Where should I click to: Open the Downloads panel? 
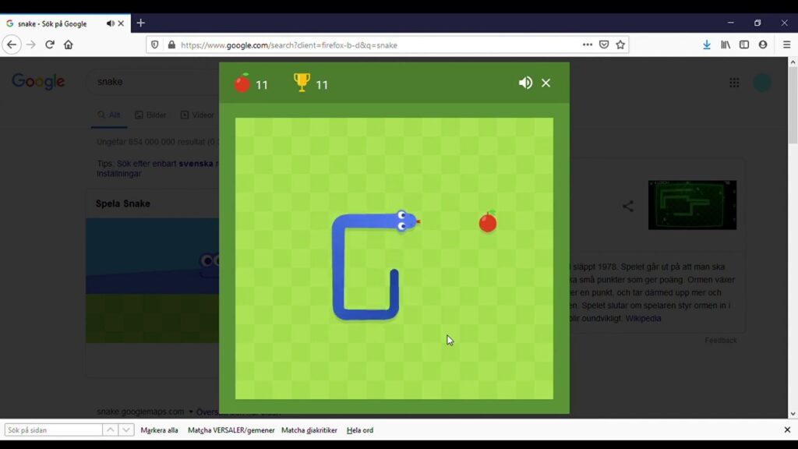coord(707,44)
